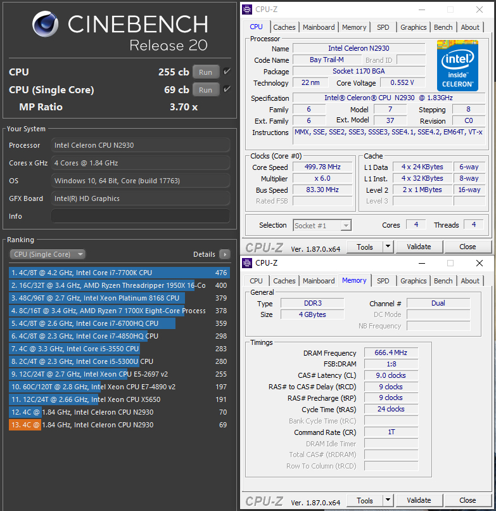Click the Core Voltage value 0.552 V
Viewport: 496px width, 511px height.
(x=402, y=82)
